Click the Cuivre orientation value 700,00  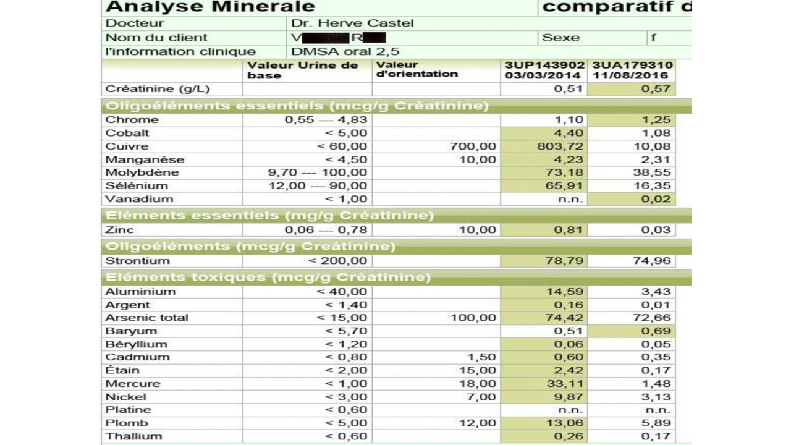[x=473, y=146]
